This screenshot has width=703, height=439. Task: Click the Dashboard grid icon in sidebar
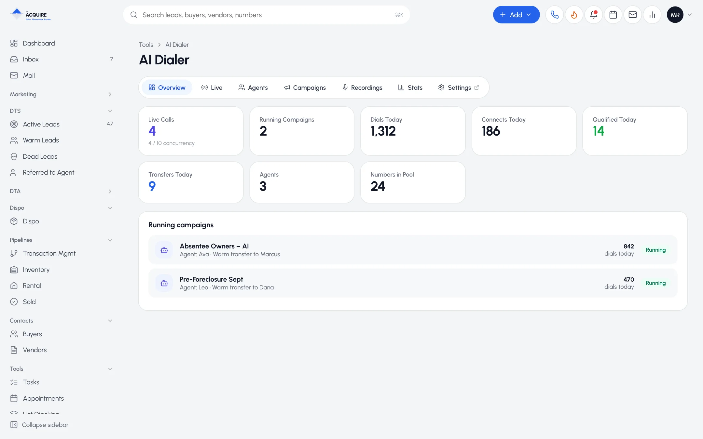click(14, 43)
